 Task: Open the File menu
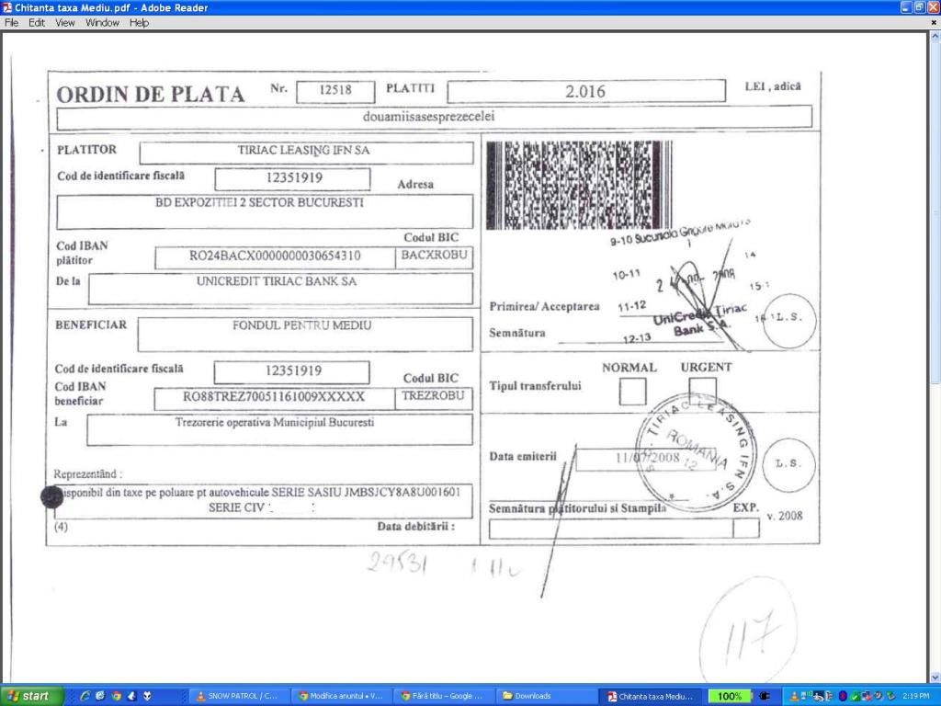pos(12,23)
